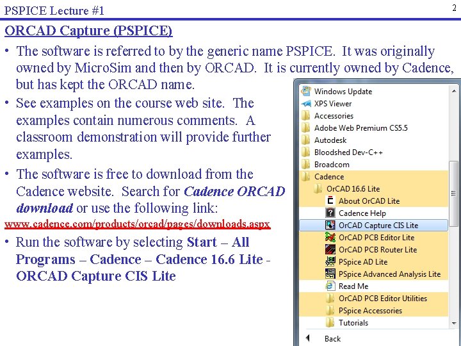461x346 pixels.
Task: Expand the Tutorials group
Action: [x=374, y=322]
